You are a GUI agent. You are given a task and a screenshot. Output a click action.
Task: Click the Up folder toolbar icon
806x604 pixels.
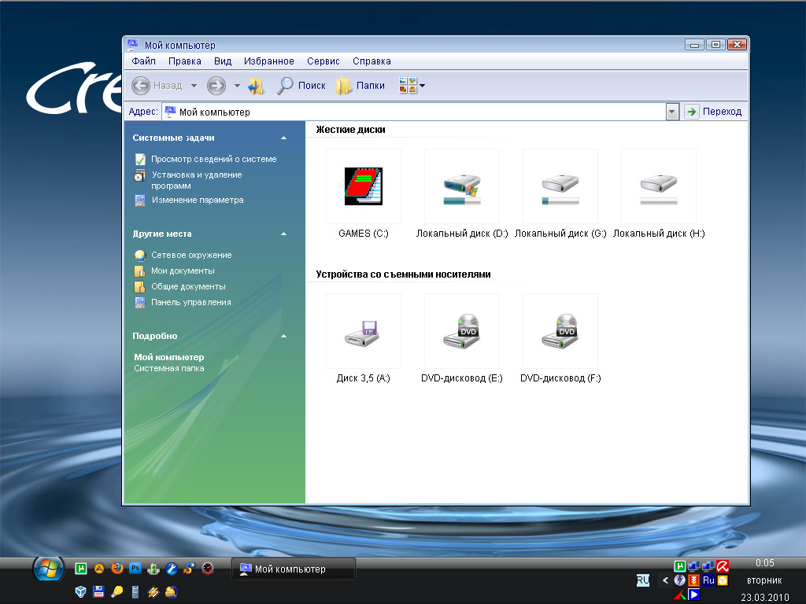[256, 86]
